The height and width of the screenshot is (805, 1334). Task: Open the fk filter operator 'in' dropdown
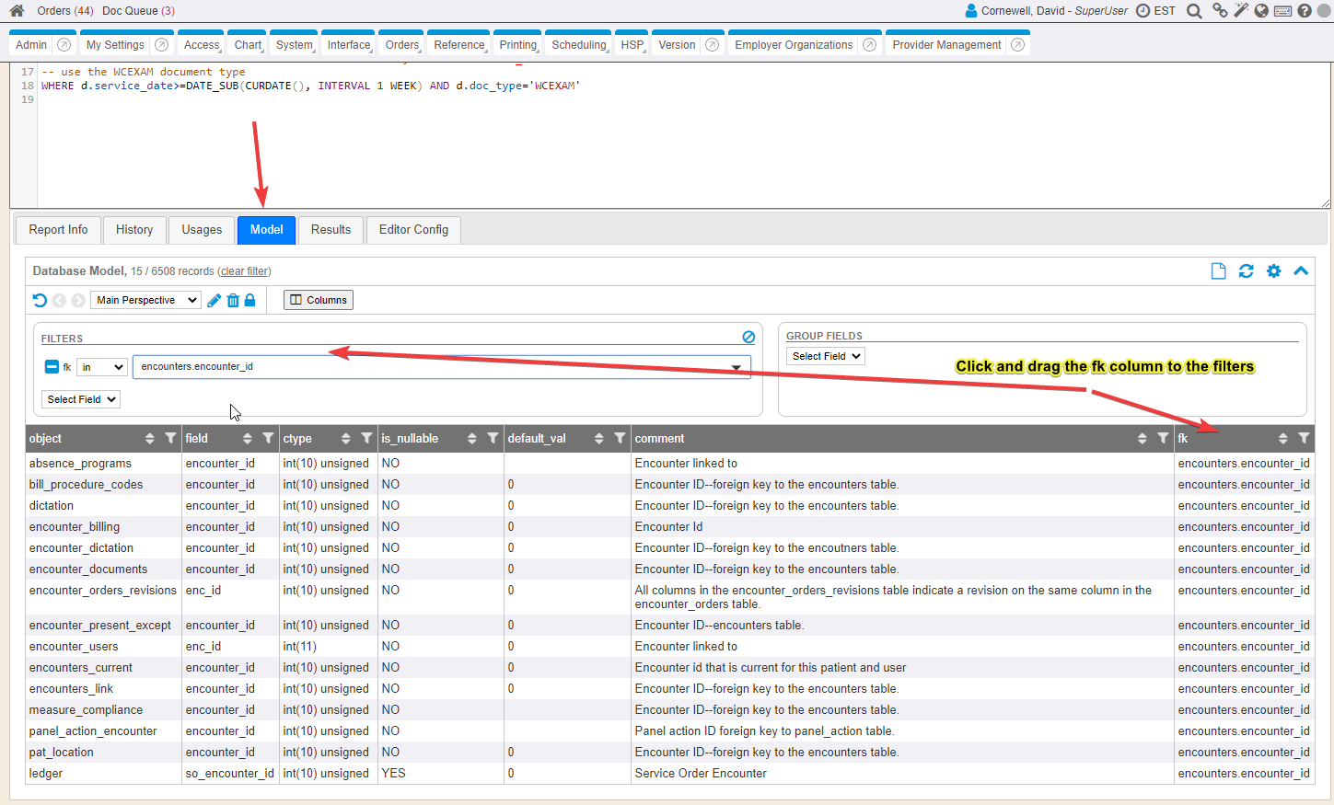pyautogui.click(x=102, y=367)
